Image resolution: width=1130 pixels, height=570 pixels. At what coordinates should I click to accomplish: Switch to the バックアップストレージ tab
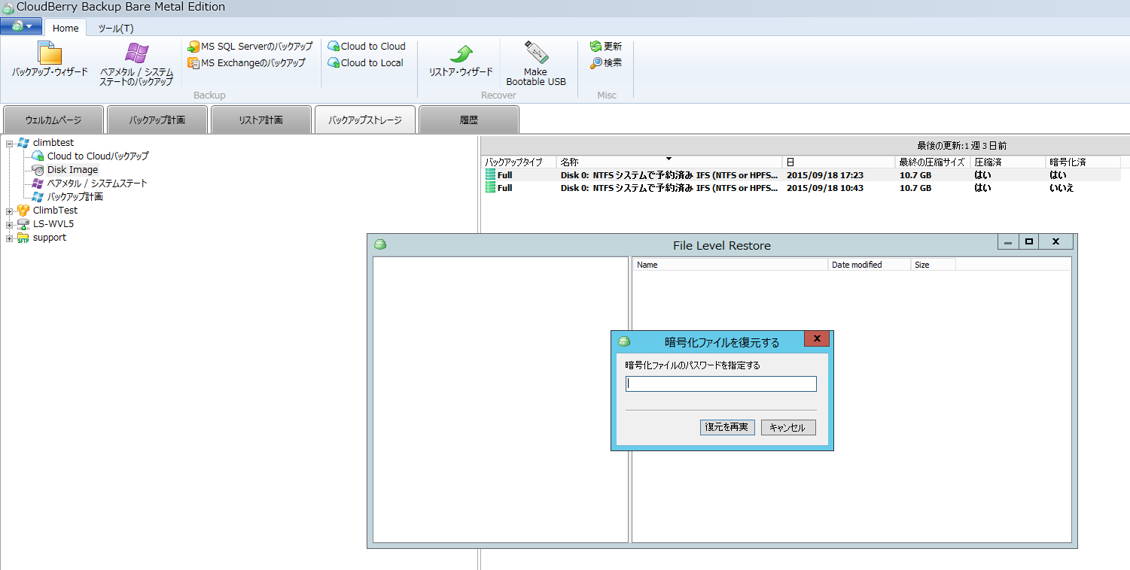click(x=365, y=120)
